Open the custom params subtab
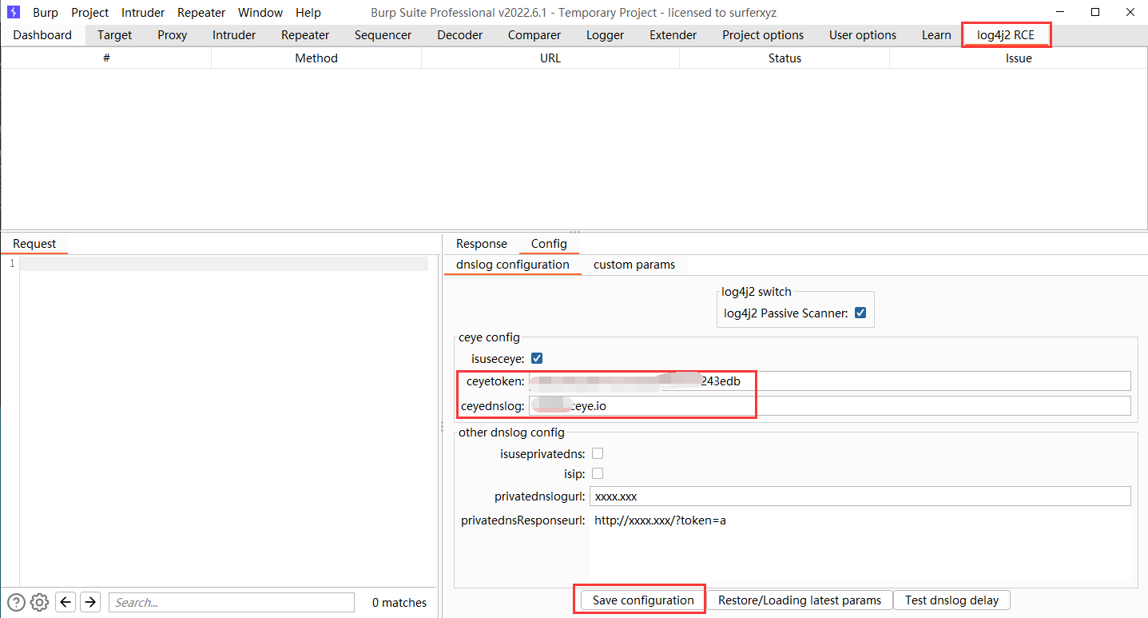Viewport: 1148px width, 618px height. (634, 265)
